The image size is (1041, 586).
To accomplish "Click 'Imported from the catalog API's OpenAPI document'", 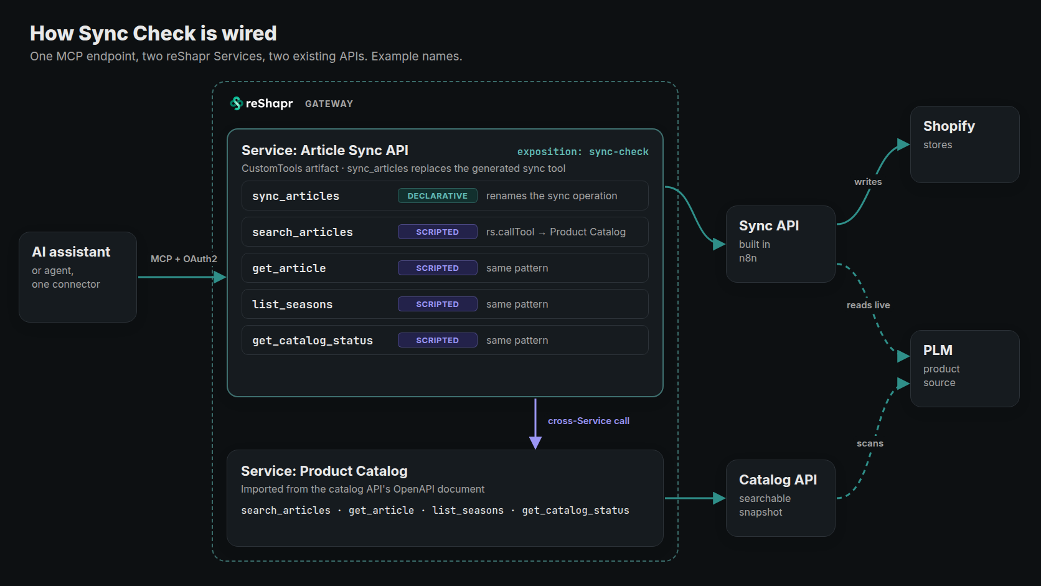I will click(x=362, y=489).
